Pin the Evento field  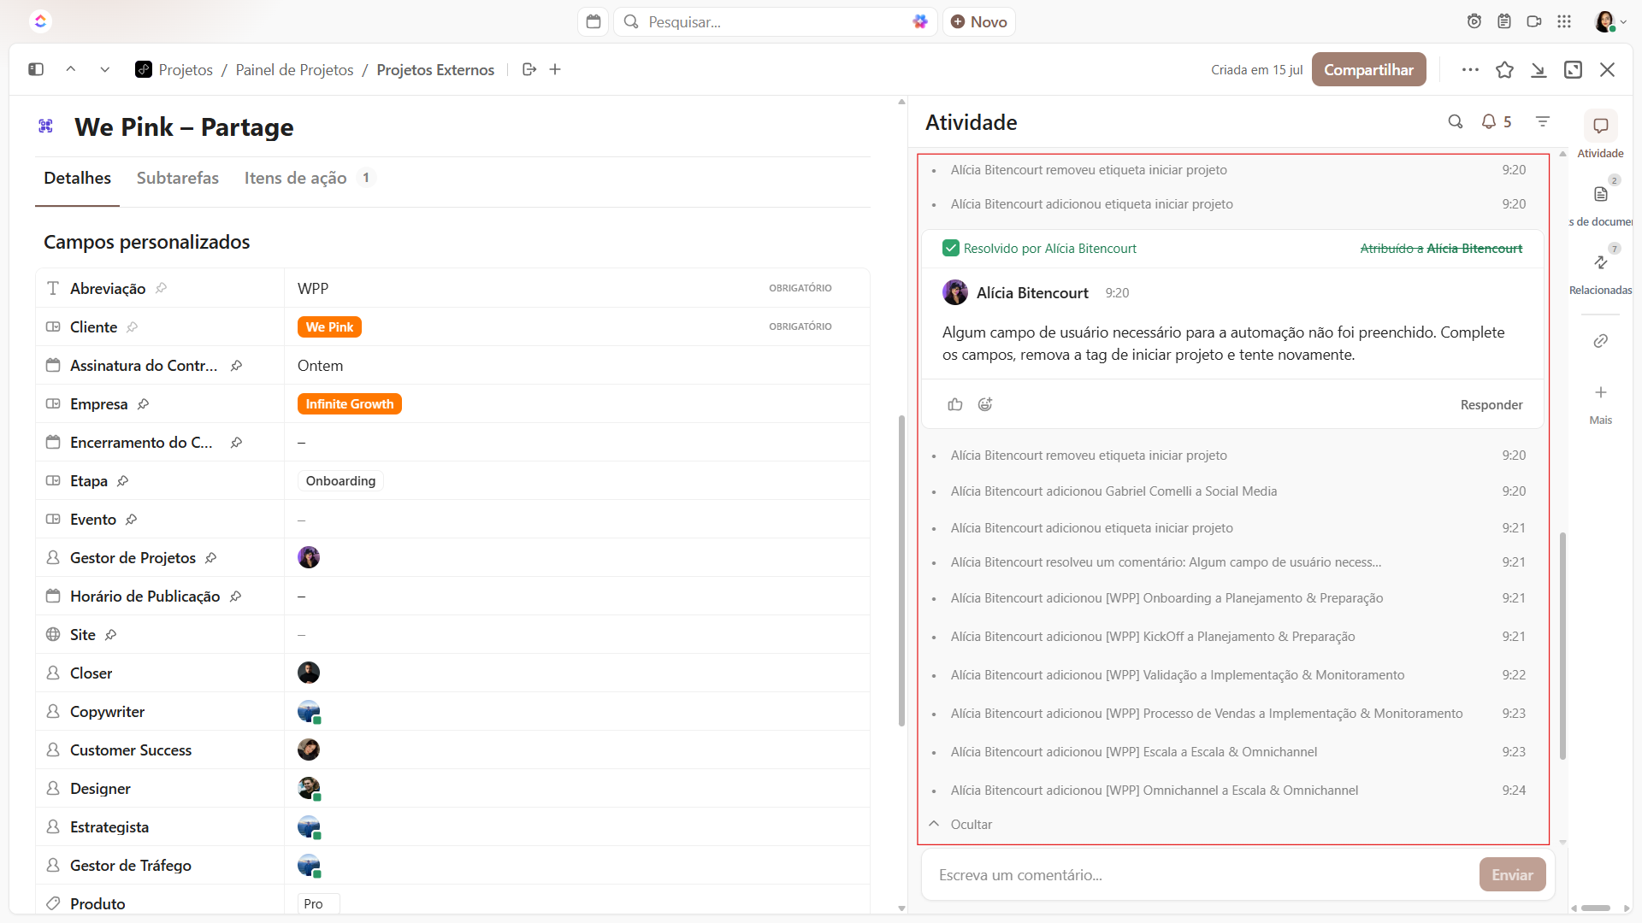(x=131, y=519)
